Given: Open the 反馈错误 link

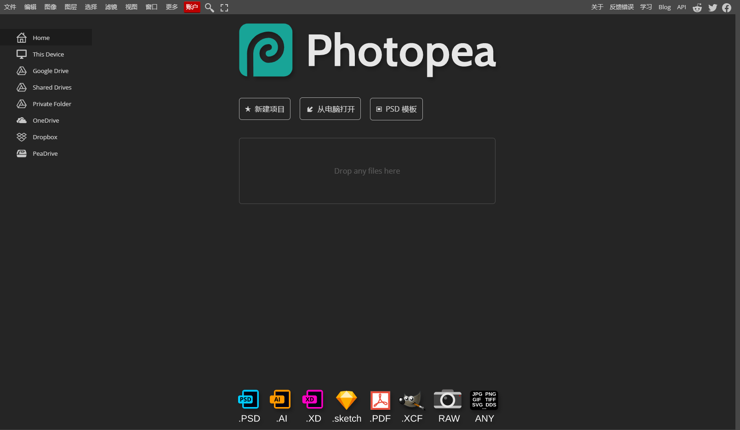Looking at the screenshot, I should 621,7.
